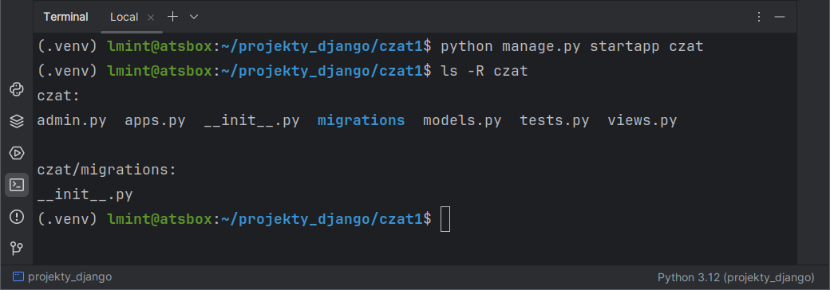
Task: Click the projekty_django project status item
Action: (x=62, y=276)
